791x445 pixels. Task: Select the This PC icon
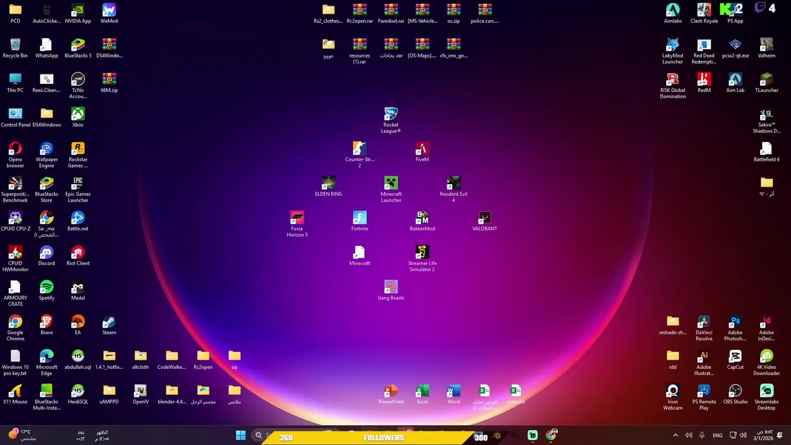pyautogui.click(x=15, y=83)
